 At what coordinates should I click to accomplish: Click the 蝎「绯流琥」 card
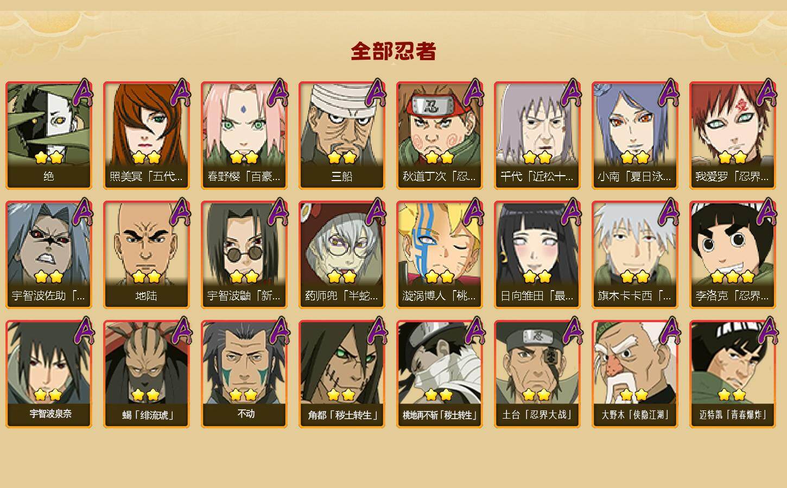147,374
